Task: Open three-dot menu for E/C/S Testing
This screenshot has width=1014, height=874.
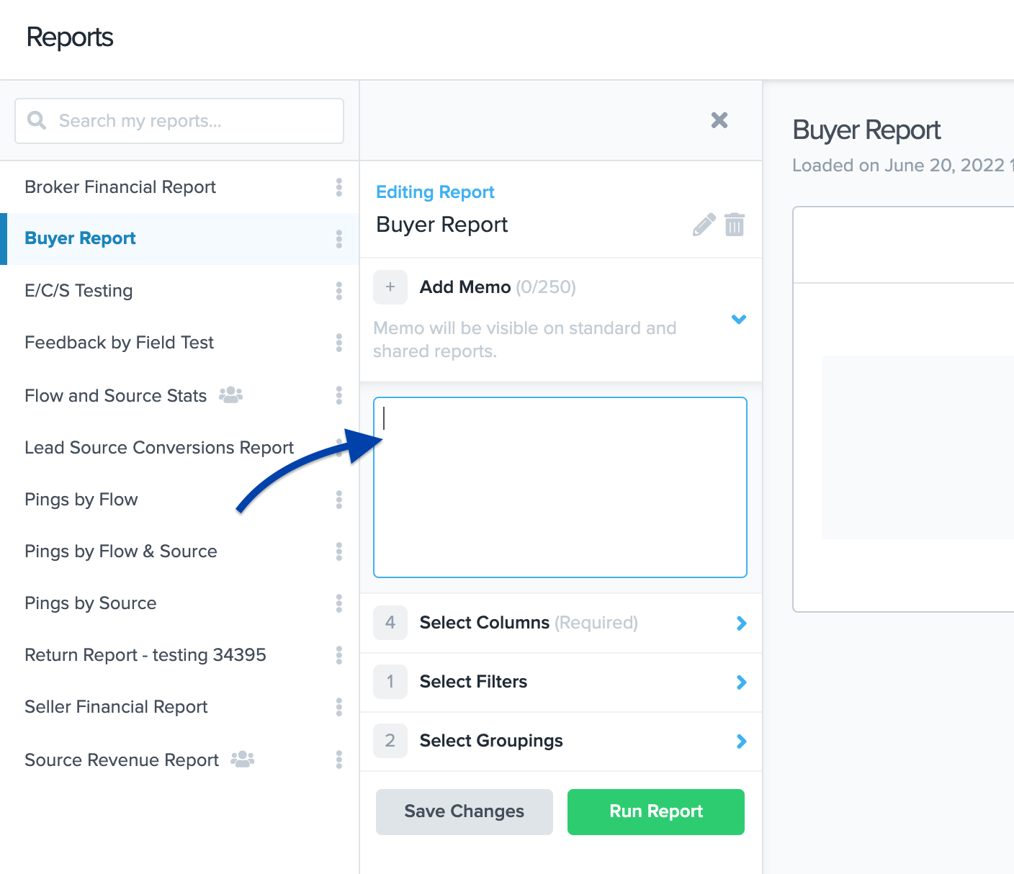Action: [338, 291]
